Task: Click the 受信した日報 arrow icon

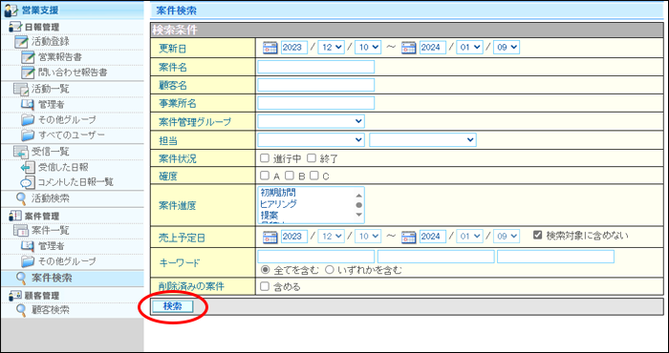Action: pyautogui.click(x=28, y=167)
